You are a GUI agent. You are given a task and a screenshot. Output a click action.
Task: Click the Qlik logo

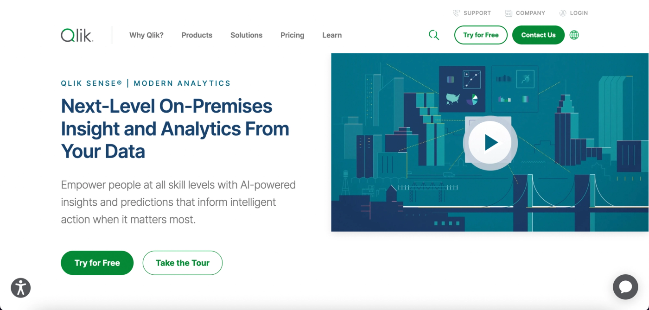click(76, 35)
